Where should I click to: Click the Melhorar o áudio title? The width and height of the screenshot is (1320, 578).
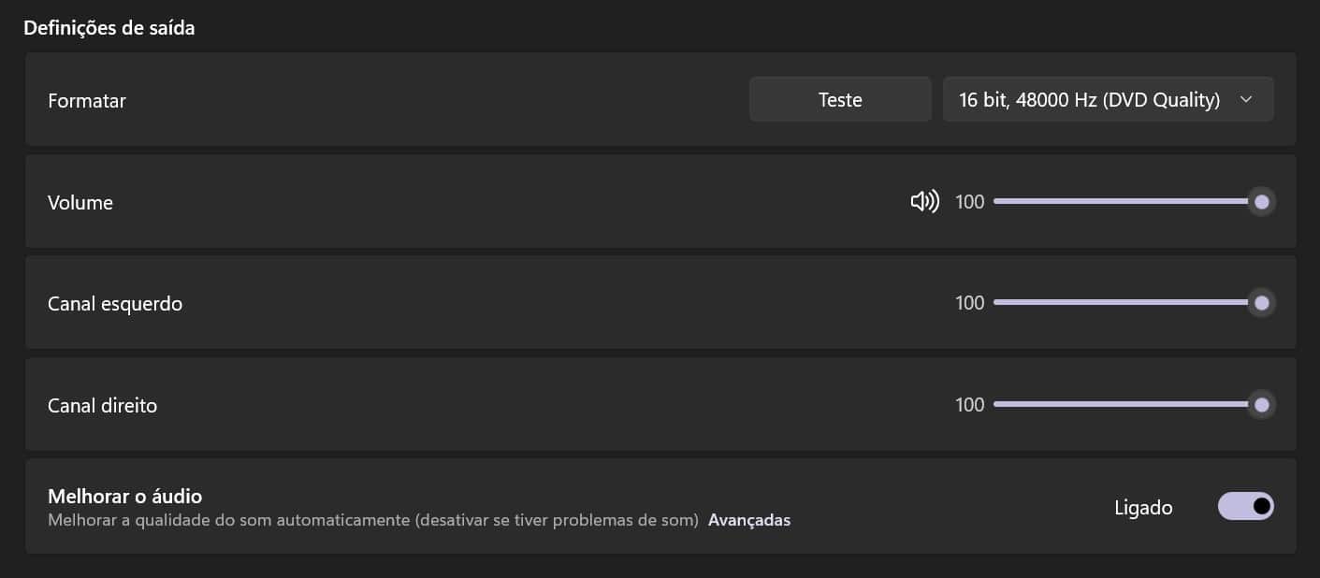pyautogui.click(x=125, y=496)
